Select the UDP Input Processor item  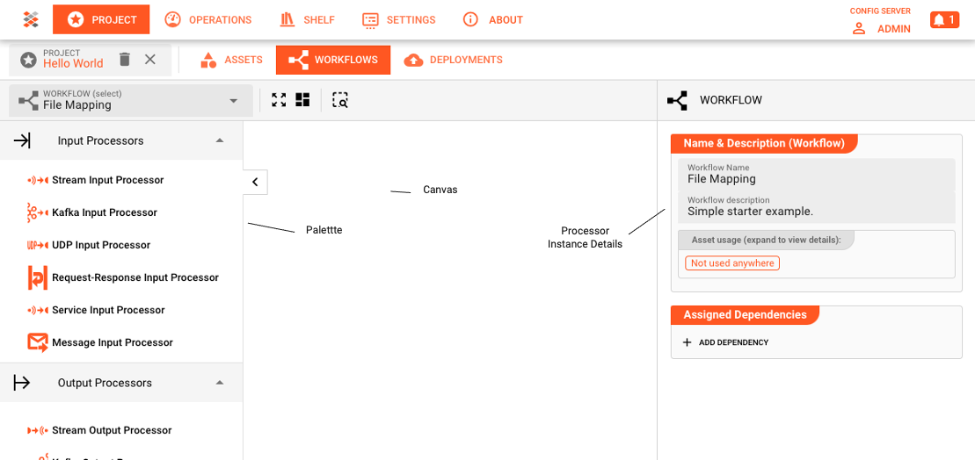click(x=100, y=245)
